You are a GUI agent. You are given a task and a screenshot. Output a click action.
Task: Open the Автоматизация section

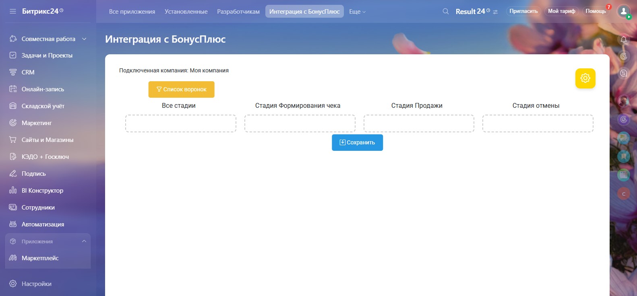click(43, 224)
